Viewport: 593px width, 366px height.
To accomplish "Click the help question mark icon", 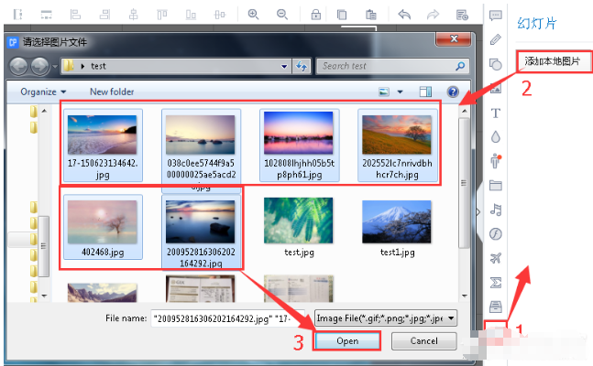I will (x=453, y=91).
